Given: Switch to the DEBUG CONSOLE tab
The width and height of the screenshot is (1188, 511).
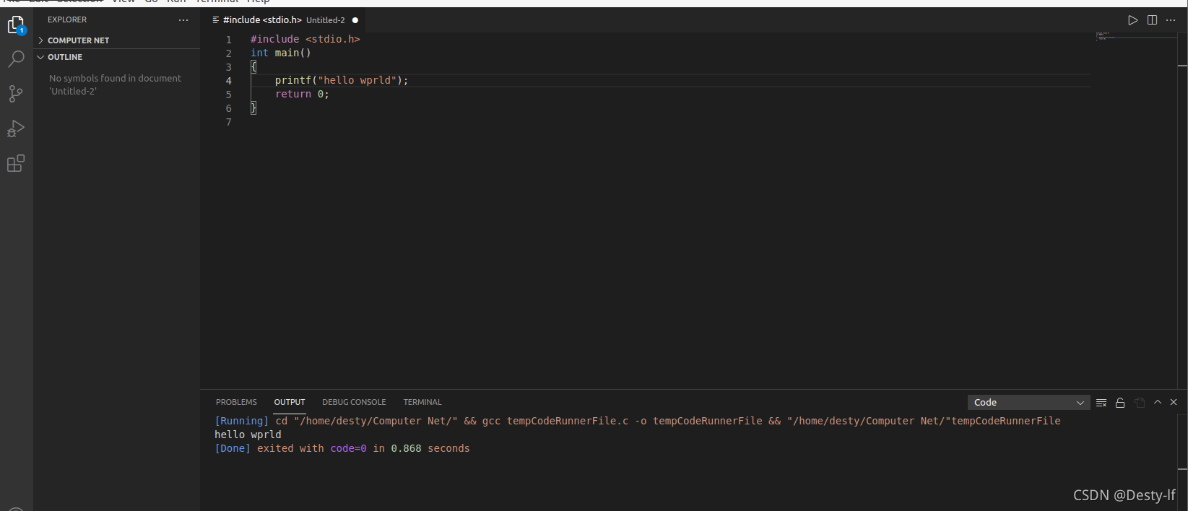Looking at the screenshot, I should tap(354, 402).
